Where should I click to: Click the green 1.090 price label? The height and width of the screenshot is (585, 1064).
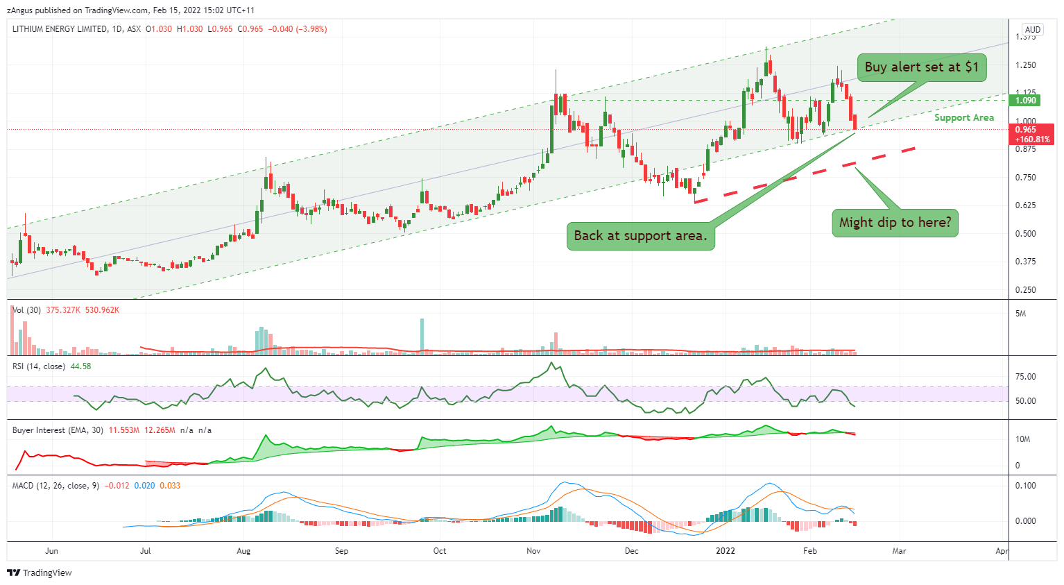coord(1026,101)
